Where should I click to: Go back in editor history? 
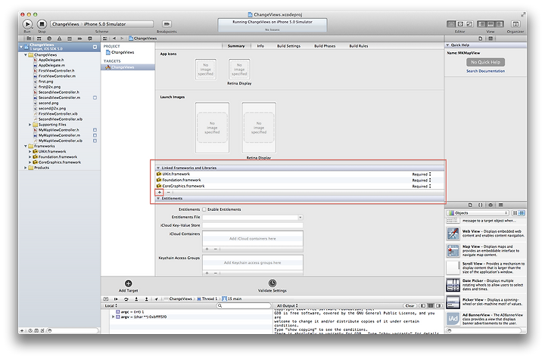114,39
